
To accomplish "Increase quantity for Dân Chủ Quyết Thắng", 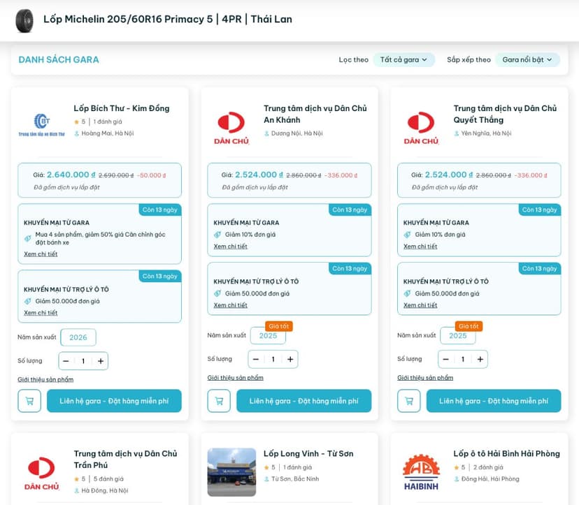I will coord(480,359).
